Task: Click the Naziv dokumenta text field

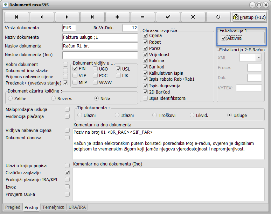Action: pyautogui.click(x=100, y=37)
